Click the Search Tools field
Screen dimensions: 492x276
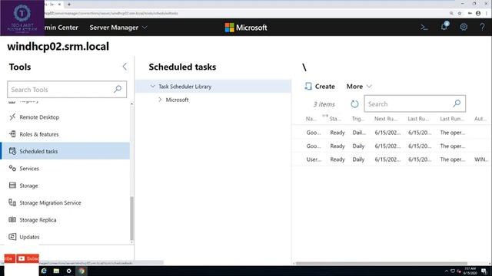click(x=67, y=90)
